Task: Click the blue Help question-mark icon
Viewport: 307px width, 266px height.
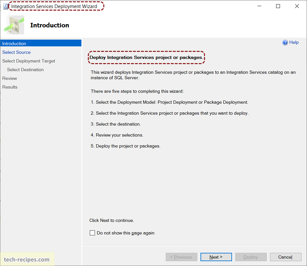Action: (285, 43)
